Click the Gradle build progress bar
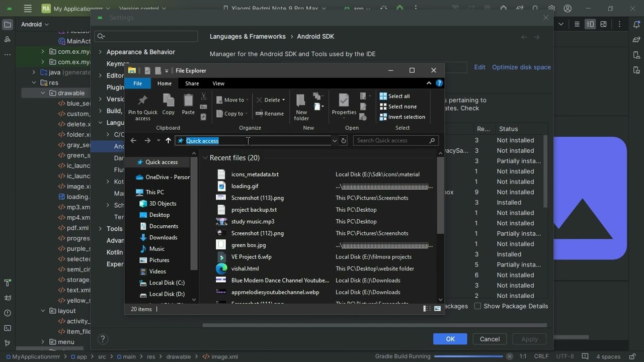Screen dimensions: 644x362 (x=468, y=356)
